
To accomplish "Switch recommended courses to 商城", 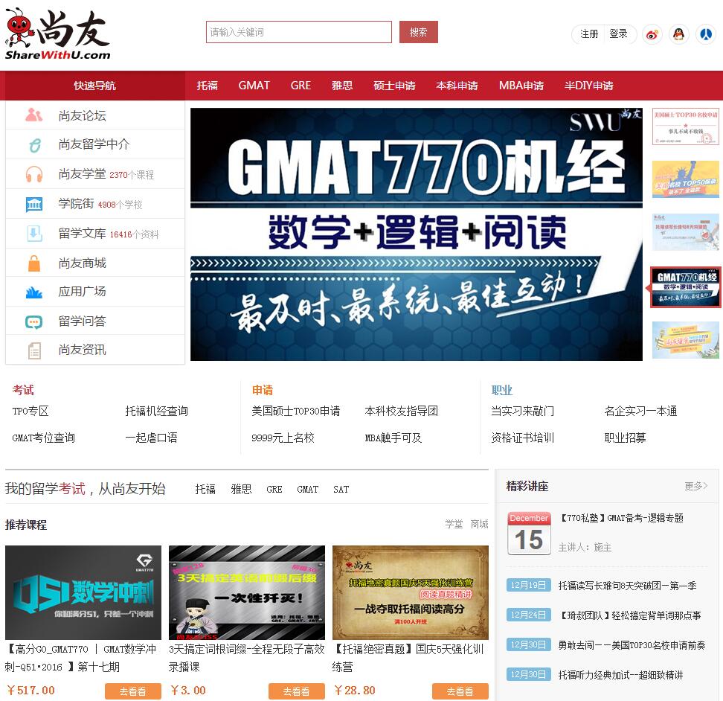I will 479,525.
